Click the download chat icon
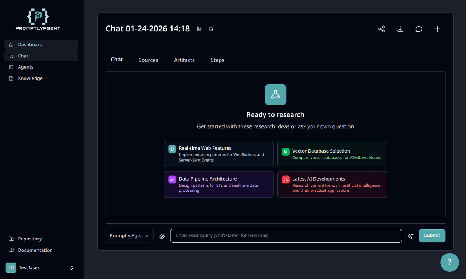Screen dimensions: 466x279 [x=400, y=29]
